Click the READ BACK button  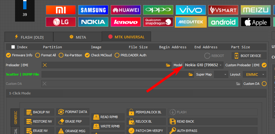pos(212,121)
